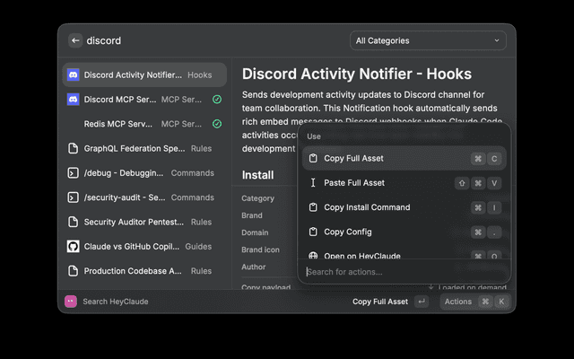The height and width of the screenshot is (359, 574).
Task: Click clipboard icon beside Copy Config
Action: coord(313,232)
